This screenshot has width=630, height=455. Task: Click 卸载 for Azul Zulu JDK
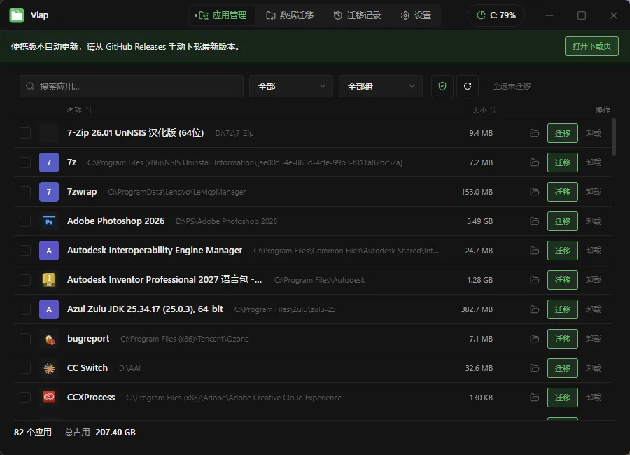pyautogui.click(x=594, y=309)
